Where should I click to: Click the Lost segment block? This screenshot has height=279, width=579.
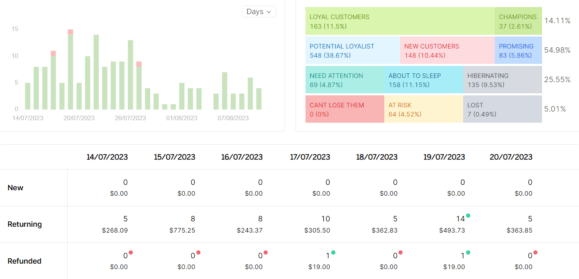pos(503,109)
